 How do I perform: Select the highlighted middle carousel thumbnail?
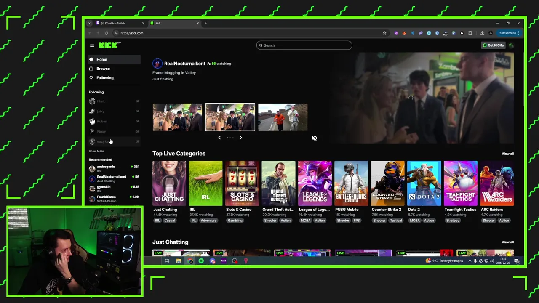230,117
